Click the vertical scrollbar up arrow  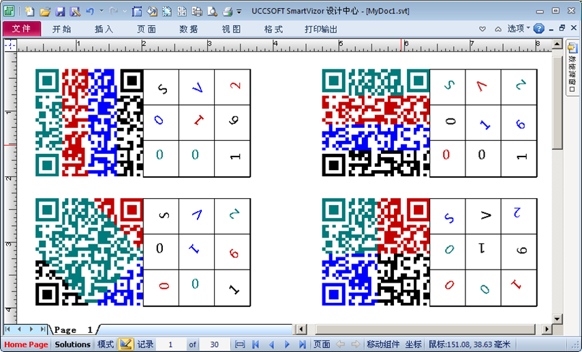557,44
